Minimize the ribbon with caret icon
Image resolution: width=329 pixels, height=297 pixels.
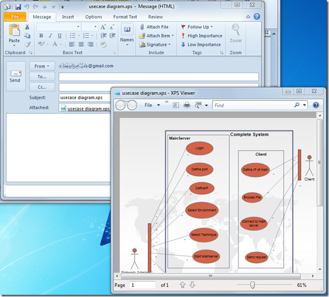(x=248, y=17)
